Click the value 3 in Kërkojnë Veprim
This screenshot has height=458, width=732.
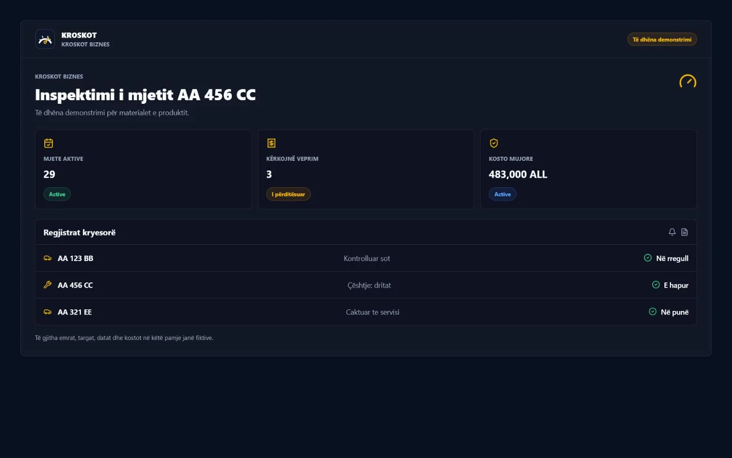point(269,174)
